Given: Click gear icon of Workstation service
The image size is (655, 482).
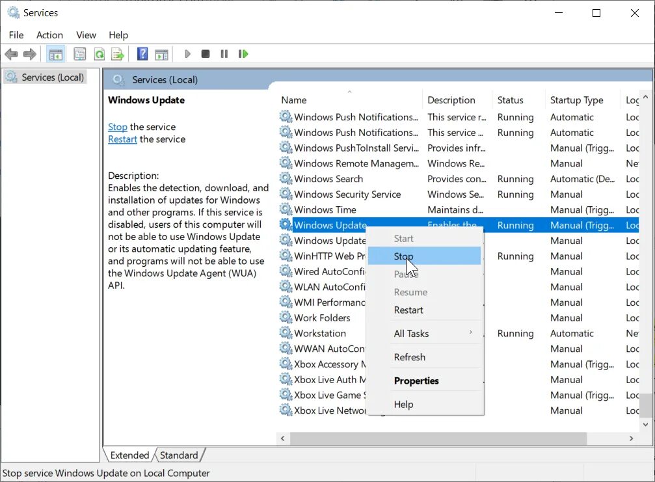Looking at the screenshot, I should click(286, 333).
